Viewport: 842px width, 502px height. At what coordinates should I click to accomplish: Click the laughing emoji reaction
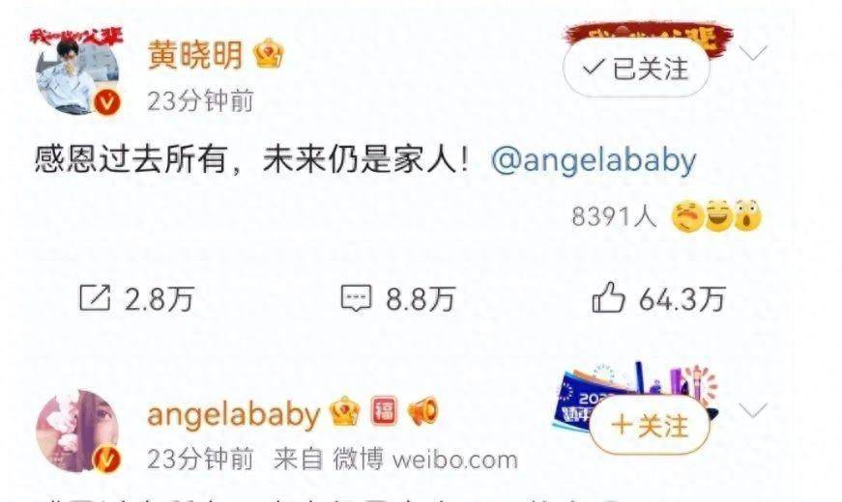[x=718, y=215]
